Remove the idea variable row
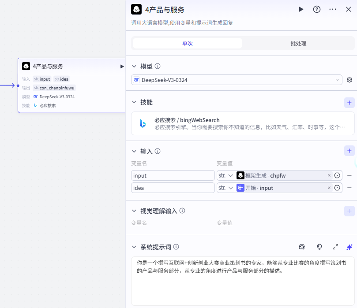Viewport: 357px width, 308px height. pos(349,188)
